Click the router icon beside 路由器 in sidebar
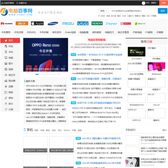 pos(6,81)
